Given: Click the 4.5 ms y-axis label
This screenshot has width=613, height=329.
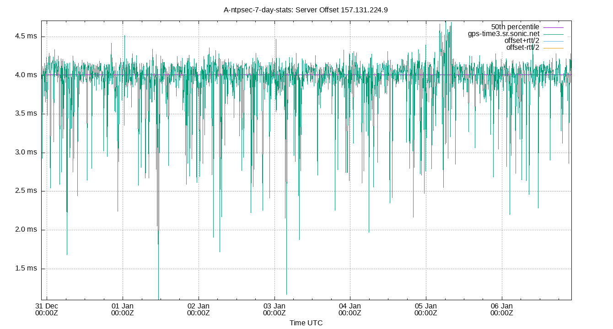Looking at the screenshot, I should click(26, 35).
